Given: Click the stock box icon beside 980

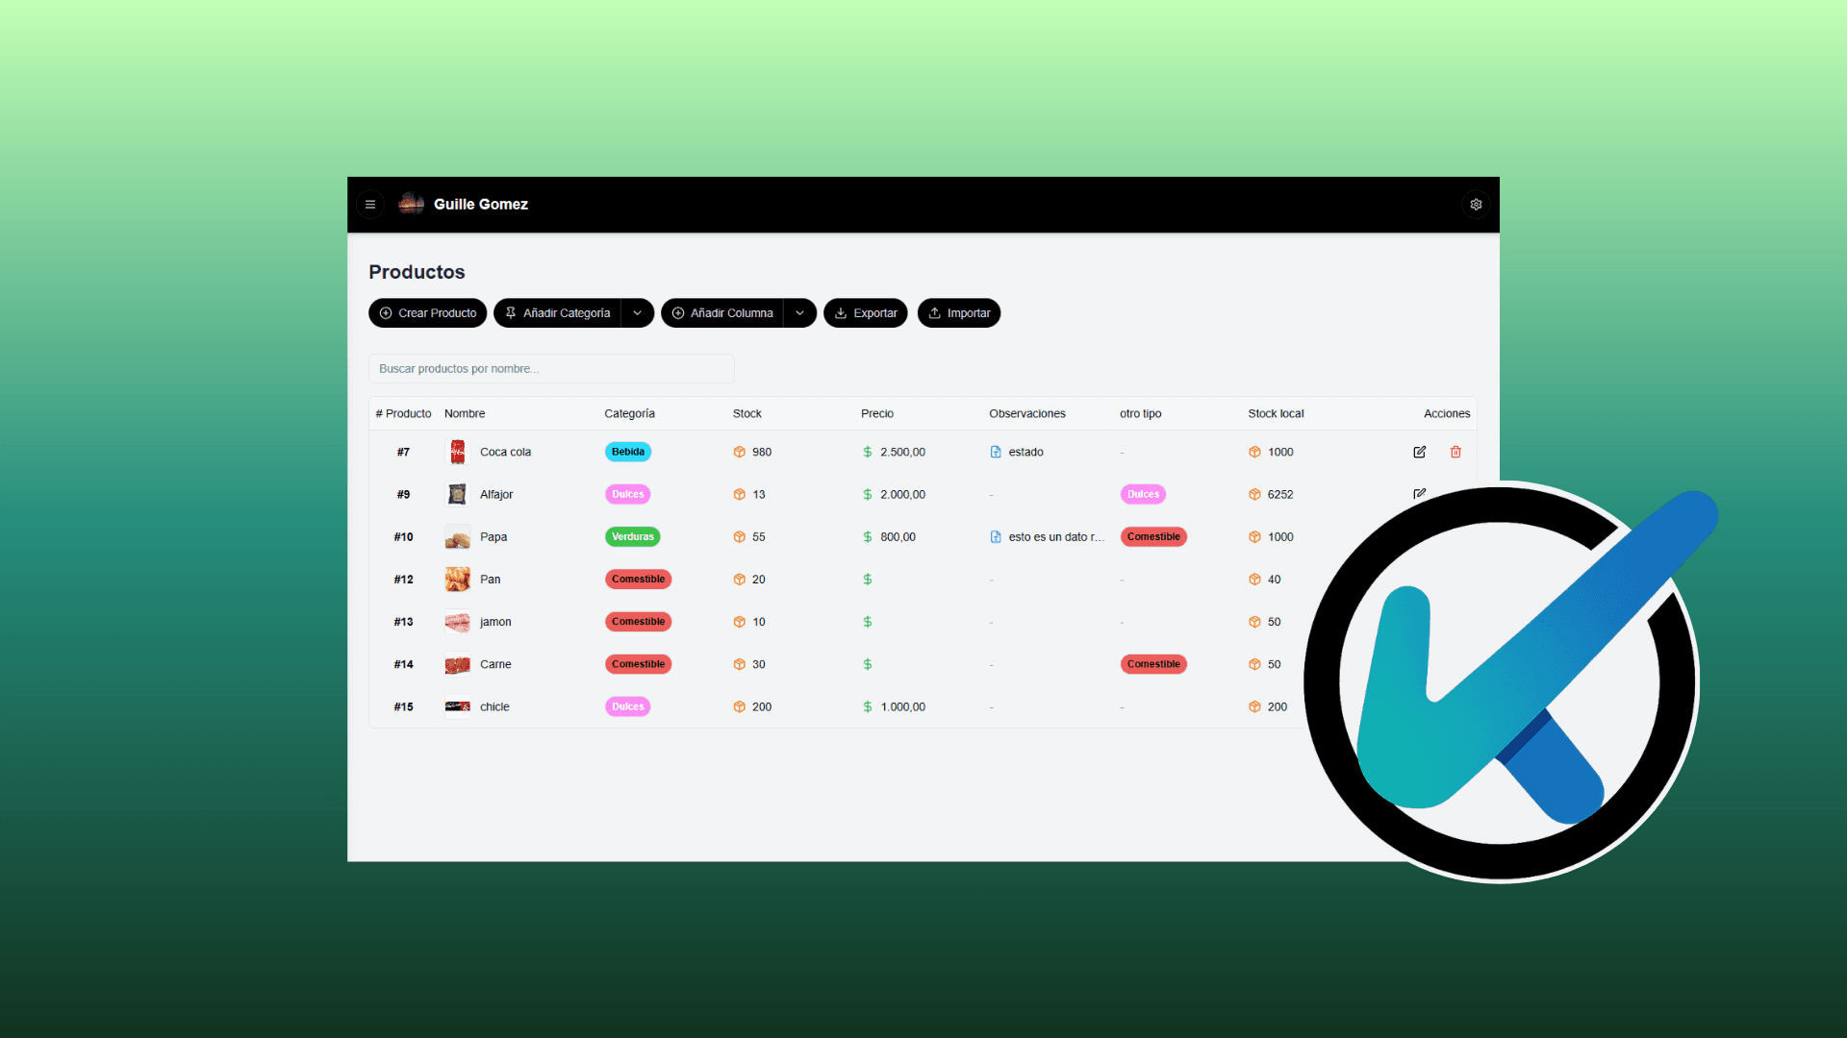Looking at the screenshot, I should click(739, 452).
